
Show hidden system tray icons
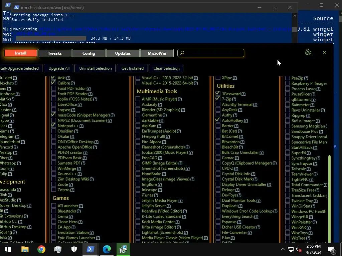(x=283, y=249)
